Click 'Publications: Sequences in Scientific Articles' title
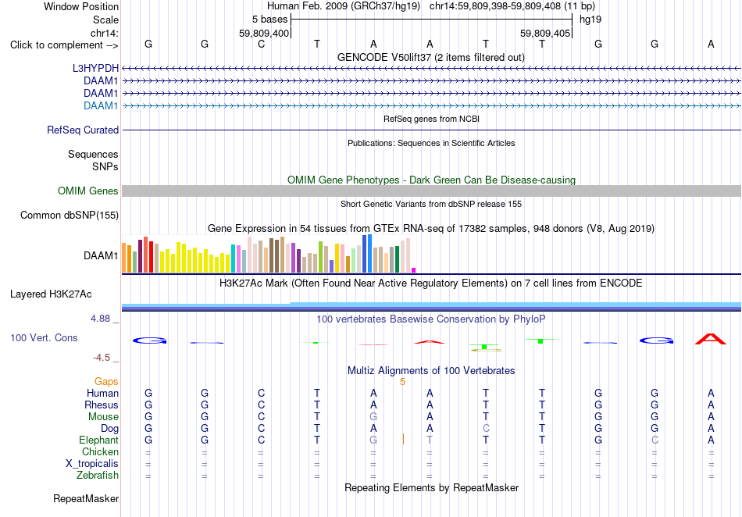The image size is (742, 517). coord(431,143)
